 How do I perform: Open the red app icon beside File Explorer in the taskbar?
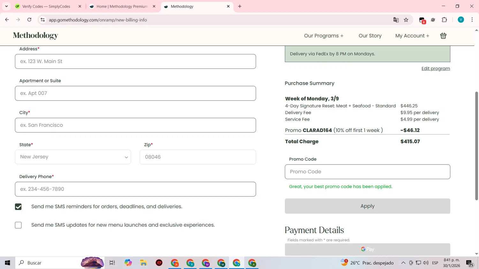point(159,263)
